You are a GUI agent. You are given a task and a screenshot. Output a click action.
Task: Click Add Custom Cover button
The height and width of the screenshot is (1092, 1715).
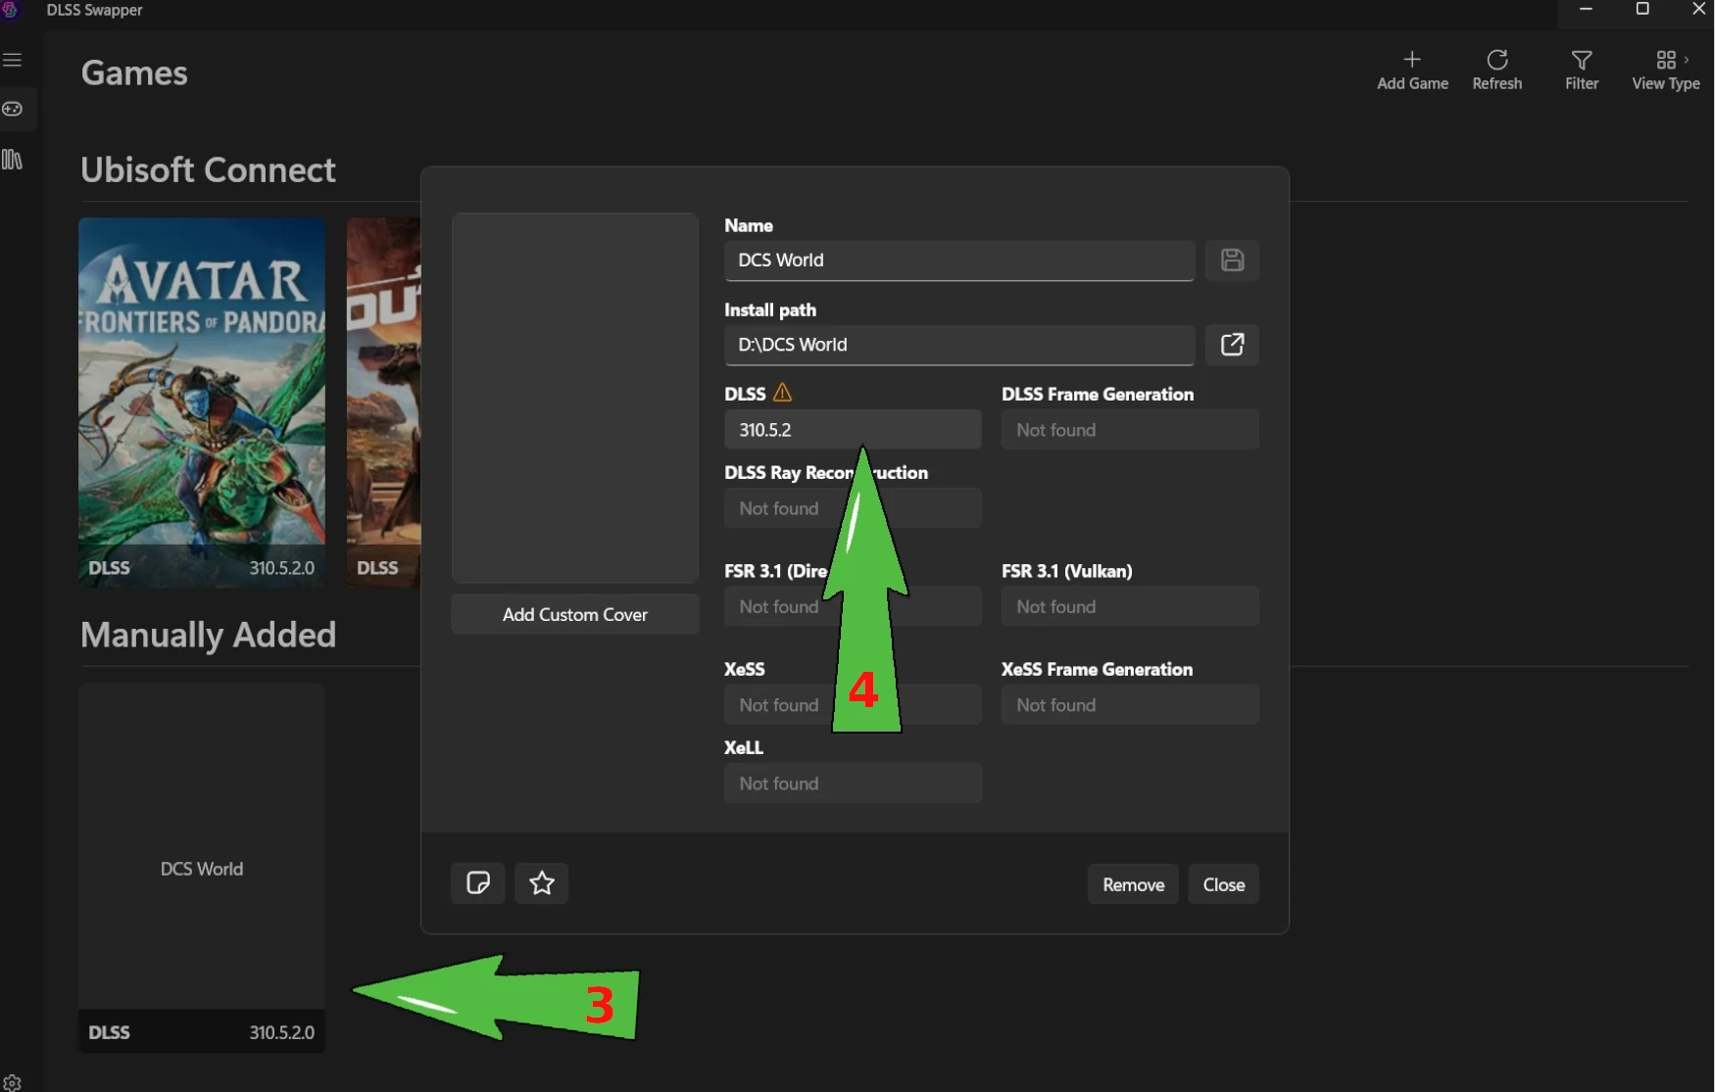574,614
